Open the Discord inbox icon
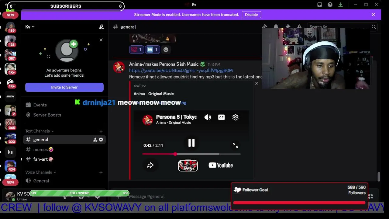This screenshot has height=219, width=389. 319,5
